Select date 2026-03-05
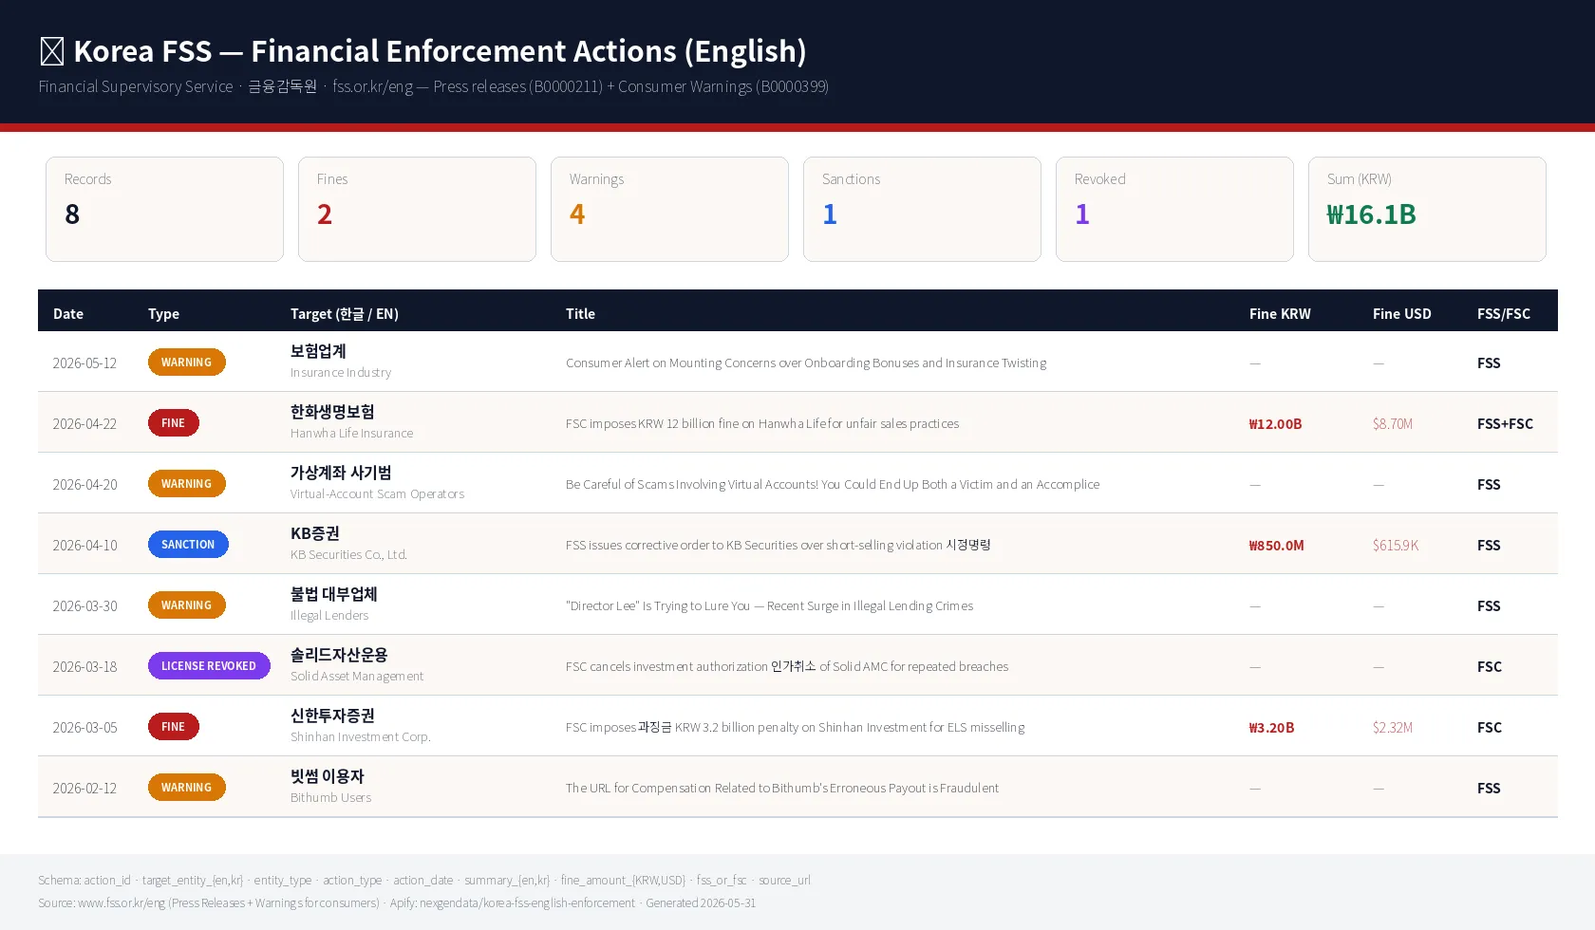 click(x=84, y=728)
